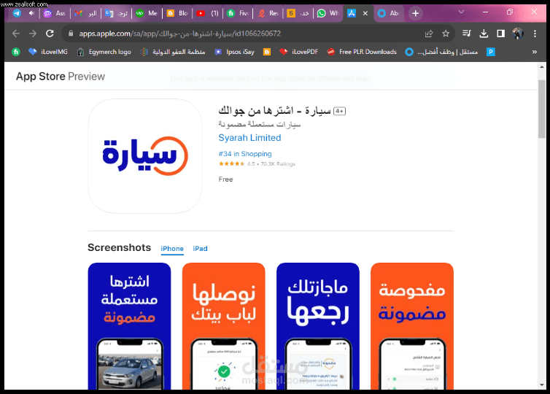Switch to the Google Translate tab
Viewport: 550px width, 394px height.
(x=116, y=13)
